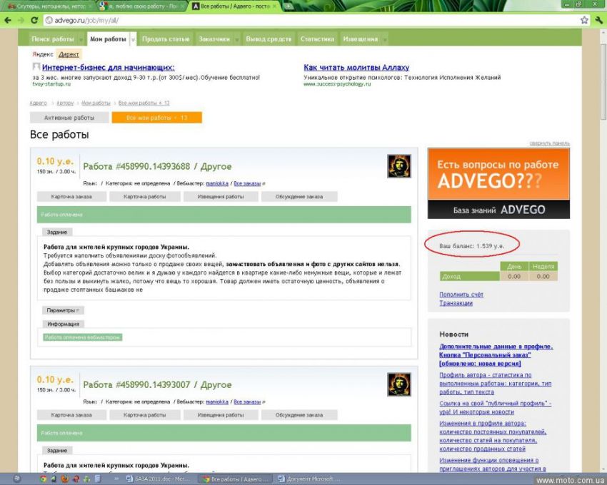Click the Windows Start button
This screenshot has width=607, height=485.
tap(16, 479)
